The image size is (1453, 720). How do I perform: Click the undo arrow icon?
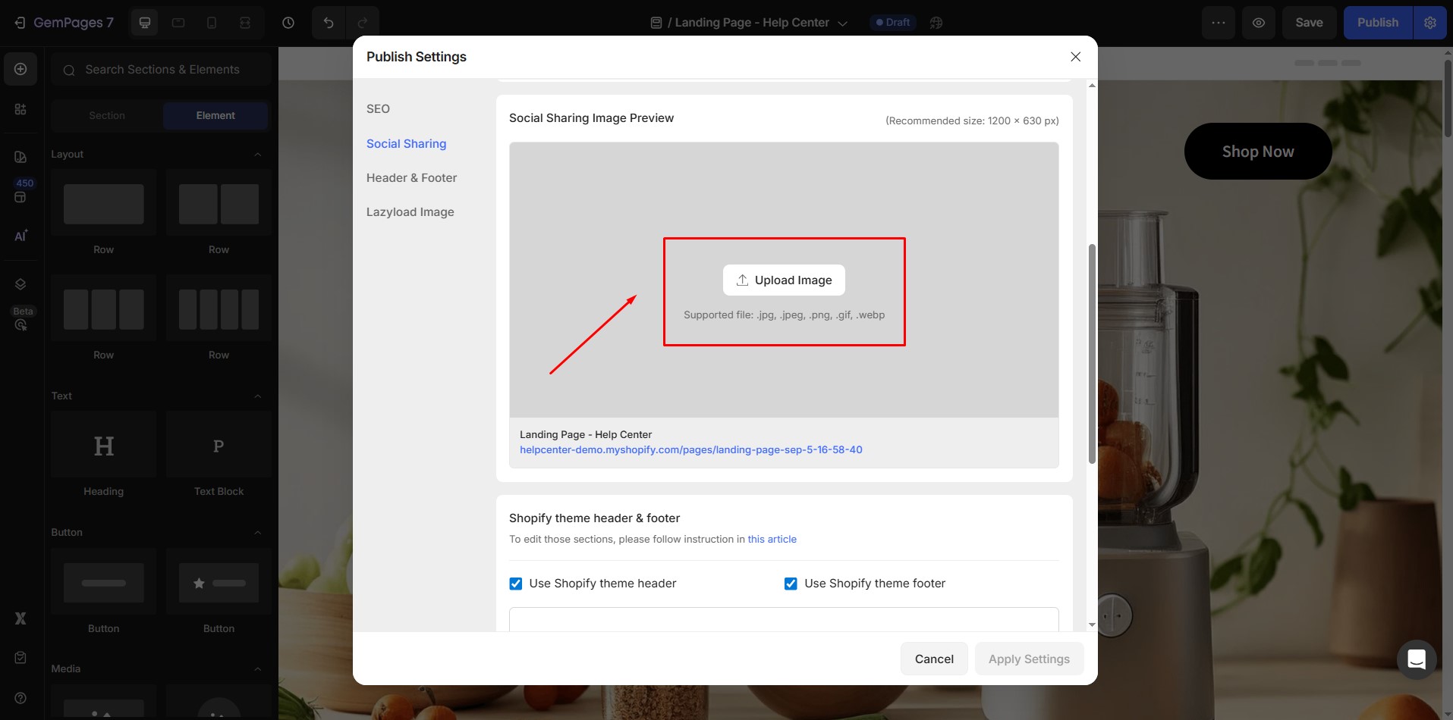coord(329,23)
